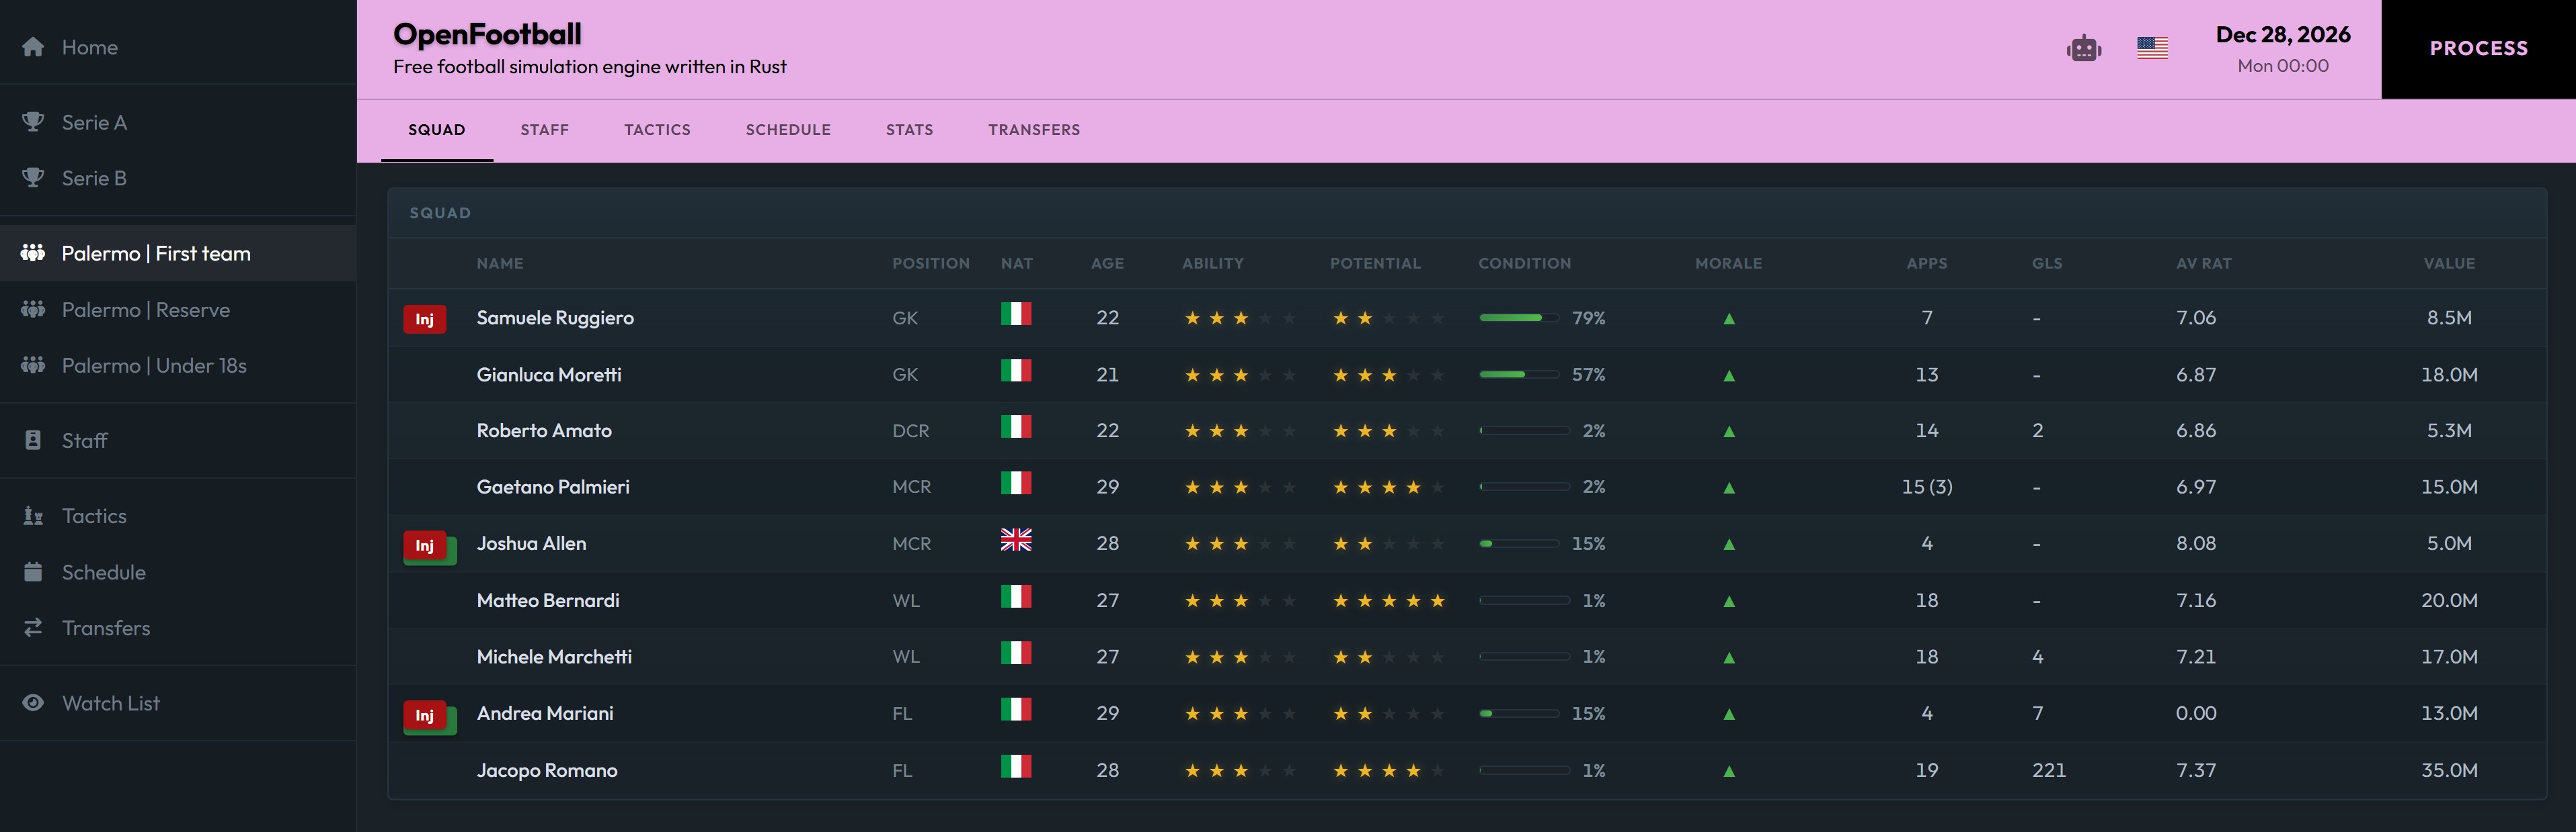Click the Tactics chess pieces icon
The width and height of the screenshot is (2576, 832).
click(x=33, y=515)
